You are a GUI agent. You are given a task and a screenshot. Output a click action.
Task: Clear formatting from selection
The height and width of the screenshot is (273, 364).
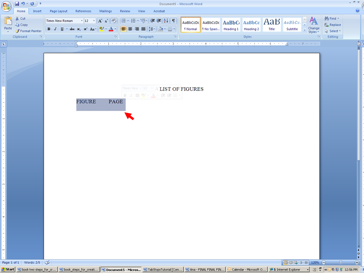114,21
